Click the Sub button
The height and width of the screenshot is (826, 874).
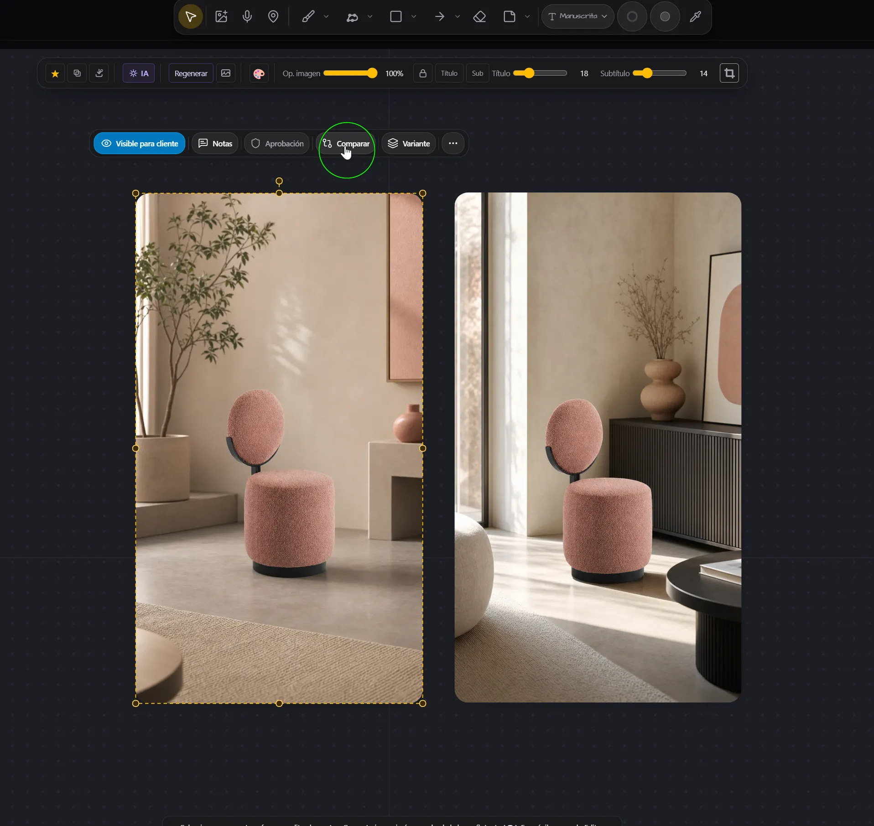tap(478, 73)
